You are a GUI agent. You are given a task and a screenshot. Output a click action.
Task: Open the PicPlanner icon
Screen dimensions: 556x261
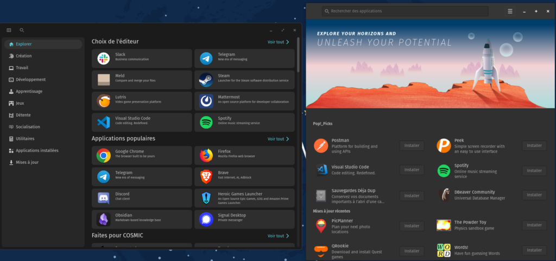[321, 226]
